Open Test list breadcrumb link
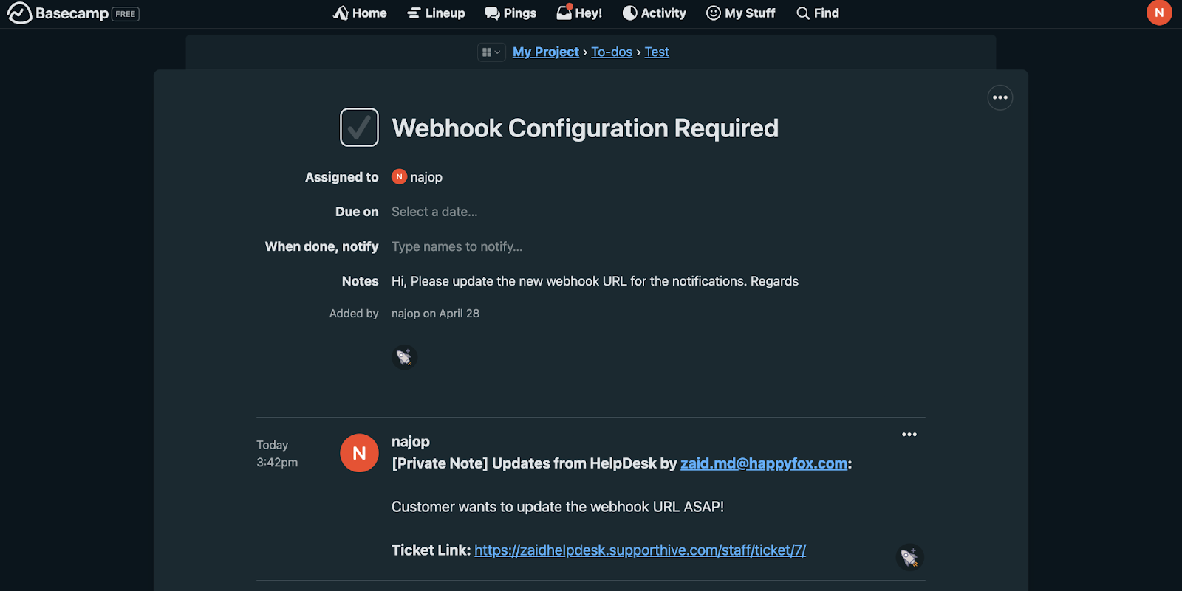This screenshot has width=1182, height=591. click(657, 52)
